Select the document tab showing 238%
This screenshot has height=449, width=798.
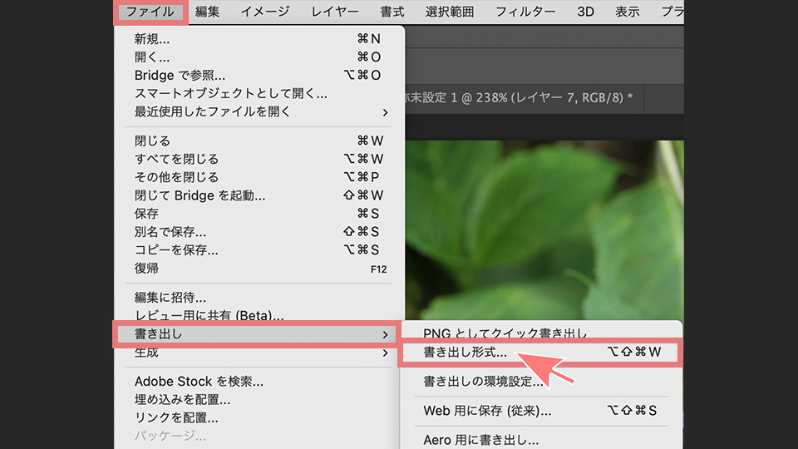(525, 98)
